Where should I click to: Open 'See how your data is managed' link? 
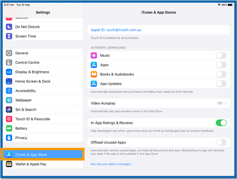[112, 164]
